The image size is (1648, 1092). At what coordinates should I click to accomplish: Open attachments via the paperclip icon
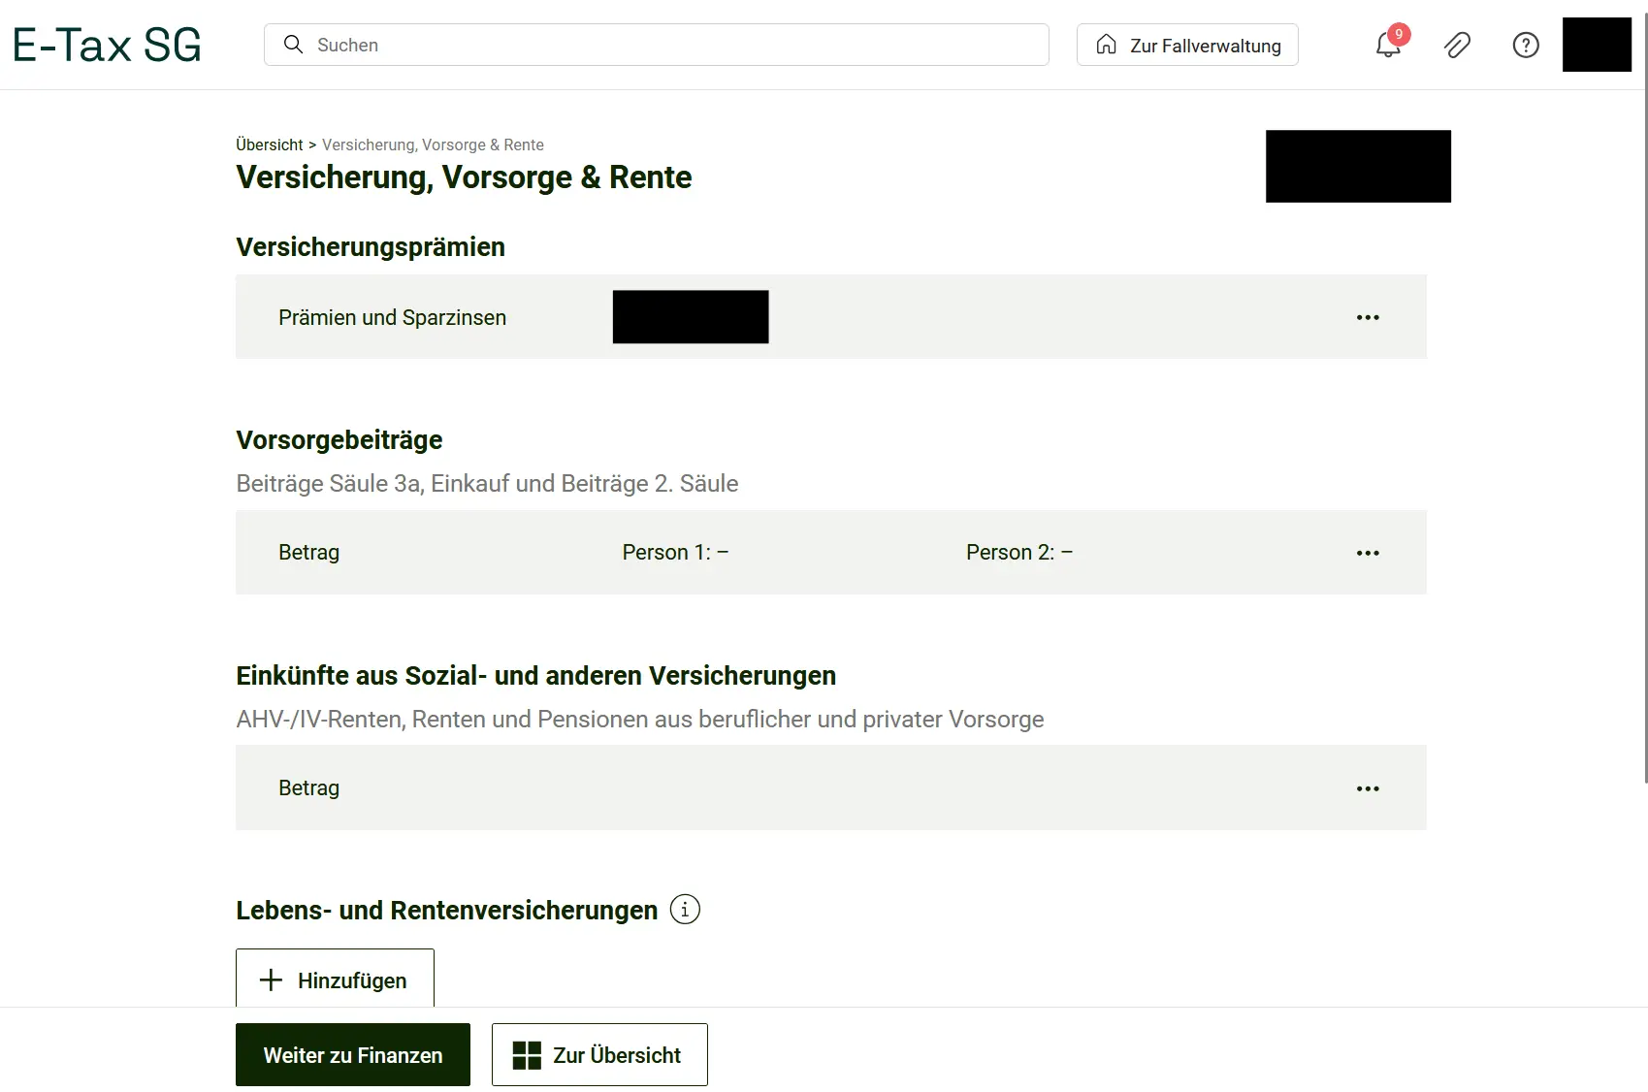click(1457, 46)
